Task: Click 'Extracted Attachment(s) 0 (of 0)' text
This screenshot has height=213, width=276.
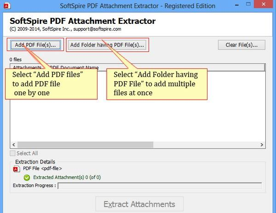Action: 67,177
